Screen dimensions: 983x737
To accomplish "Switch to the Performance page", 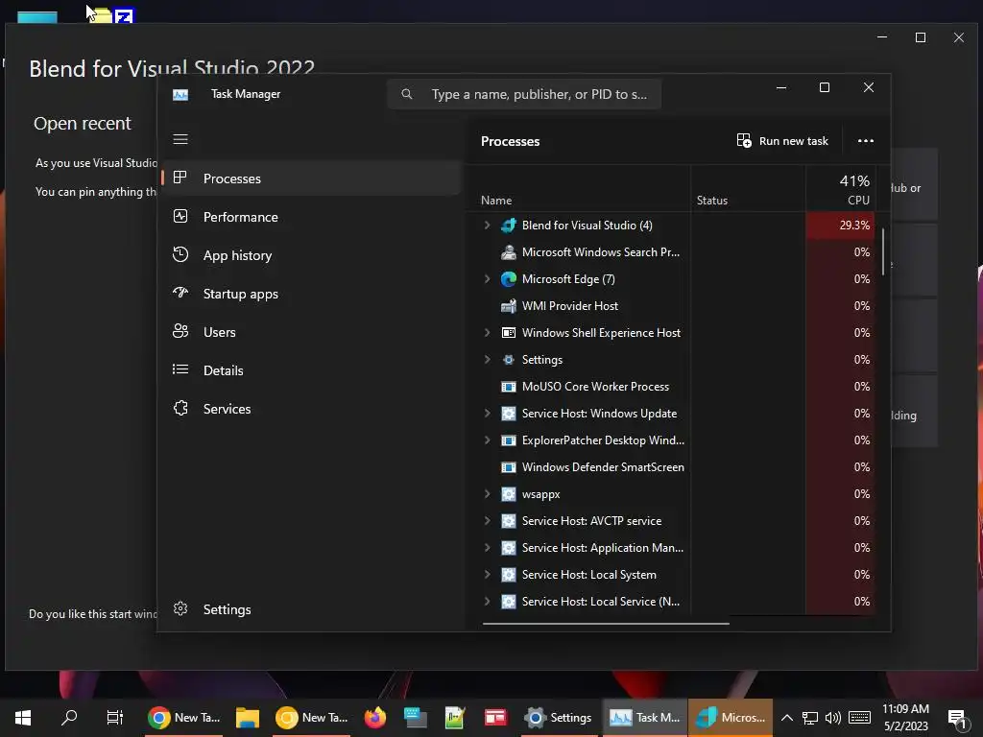I will [312, 217].
